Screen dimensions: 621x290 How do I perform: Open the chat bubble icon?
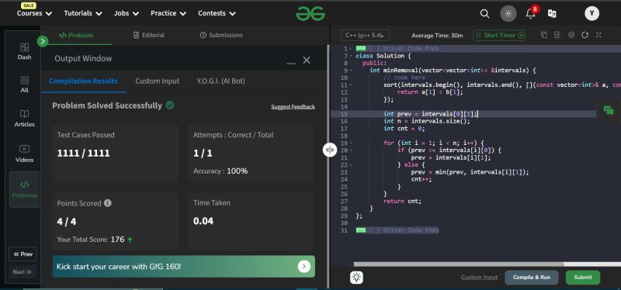tap(609, 110)
